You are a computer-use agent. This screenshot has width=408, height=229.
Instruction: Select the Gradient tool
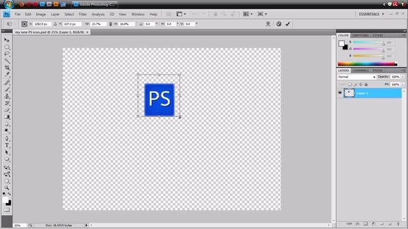click(7, 117)
